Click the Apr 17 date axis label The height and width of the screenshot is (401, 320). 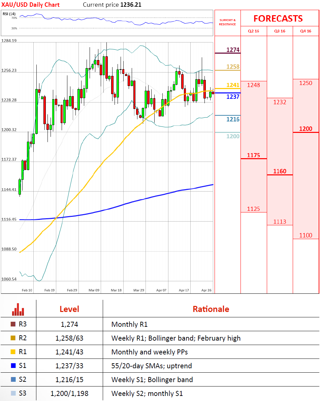tap(184, 290)
